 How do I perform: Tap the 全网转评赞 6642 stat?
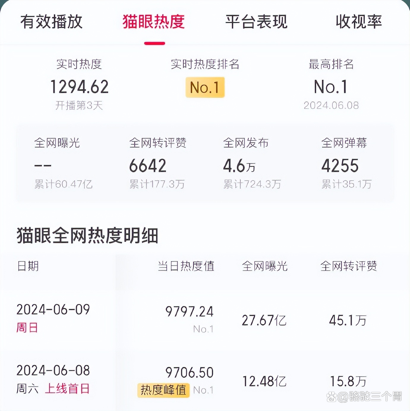pos(157,163)
